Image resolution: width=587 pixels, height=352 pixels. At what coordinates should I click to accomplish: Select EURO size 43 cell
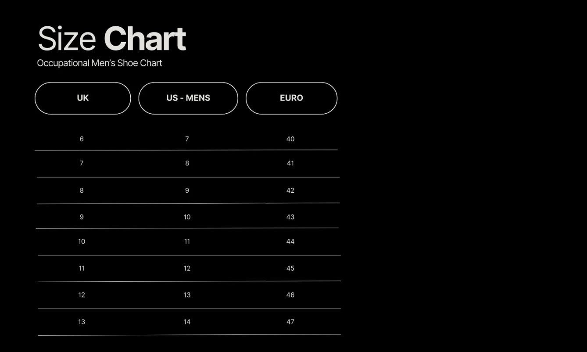290,217
